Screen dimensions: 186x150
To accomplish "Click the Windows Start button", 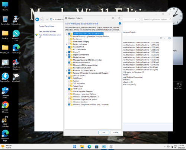I will [x=75, y=147].
